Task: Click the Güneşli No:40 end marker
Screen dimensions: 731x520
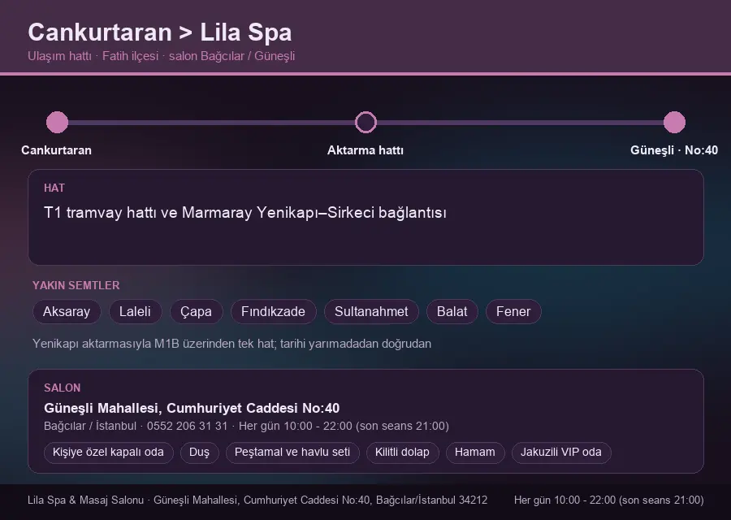Action: pos(674,122)
